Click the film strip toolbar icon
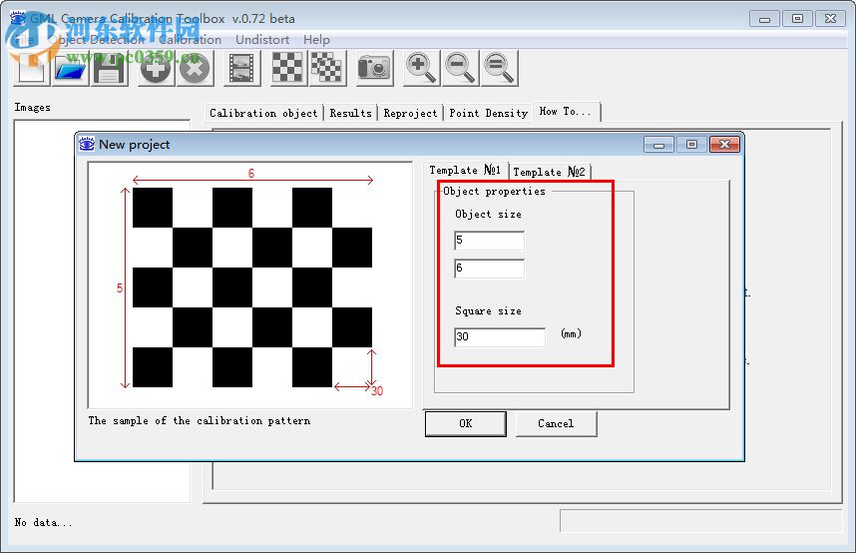The width and height of the screenshot is (856, 553). coord(241,69)
